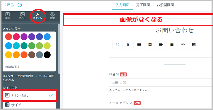Open the こちら link for color details
The height and width of the screenshot is (110, 213).
[x=40, y=76]
